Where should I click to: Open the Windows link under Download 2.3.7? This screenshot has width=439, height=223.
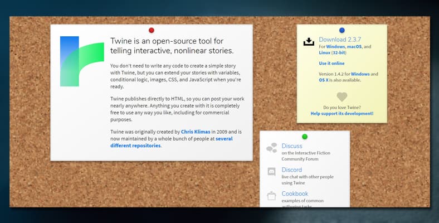pyautogui.click(x=335, y=47)
